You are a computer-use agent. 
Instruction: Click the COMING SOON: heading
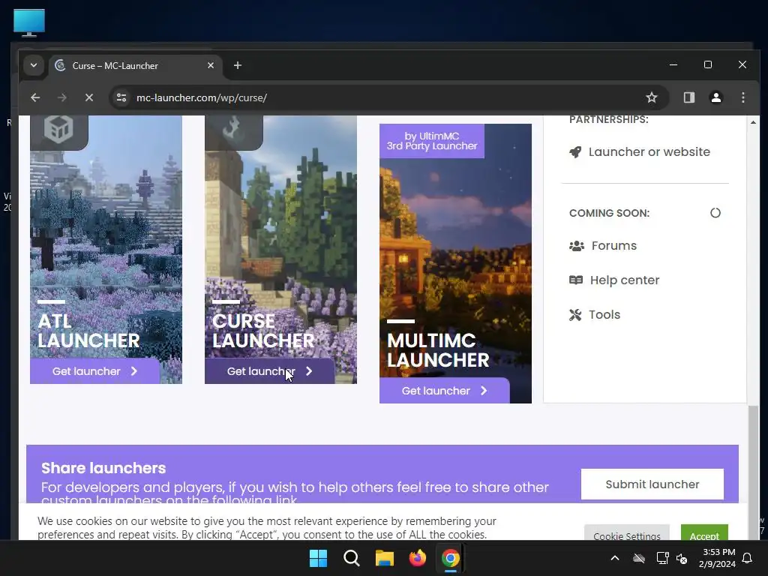coord(609,213)
